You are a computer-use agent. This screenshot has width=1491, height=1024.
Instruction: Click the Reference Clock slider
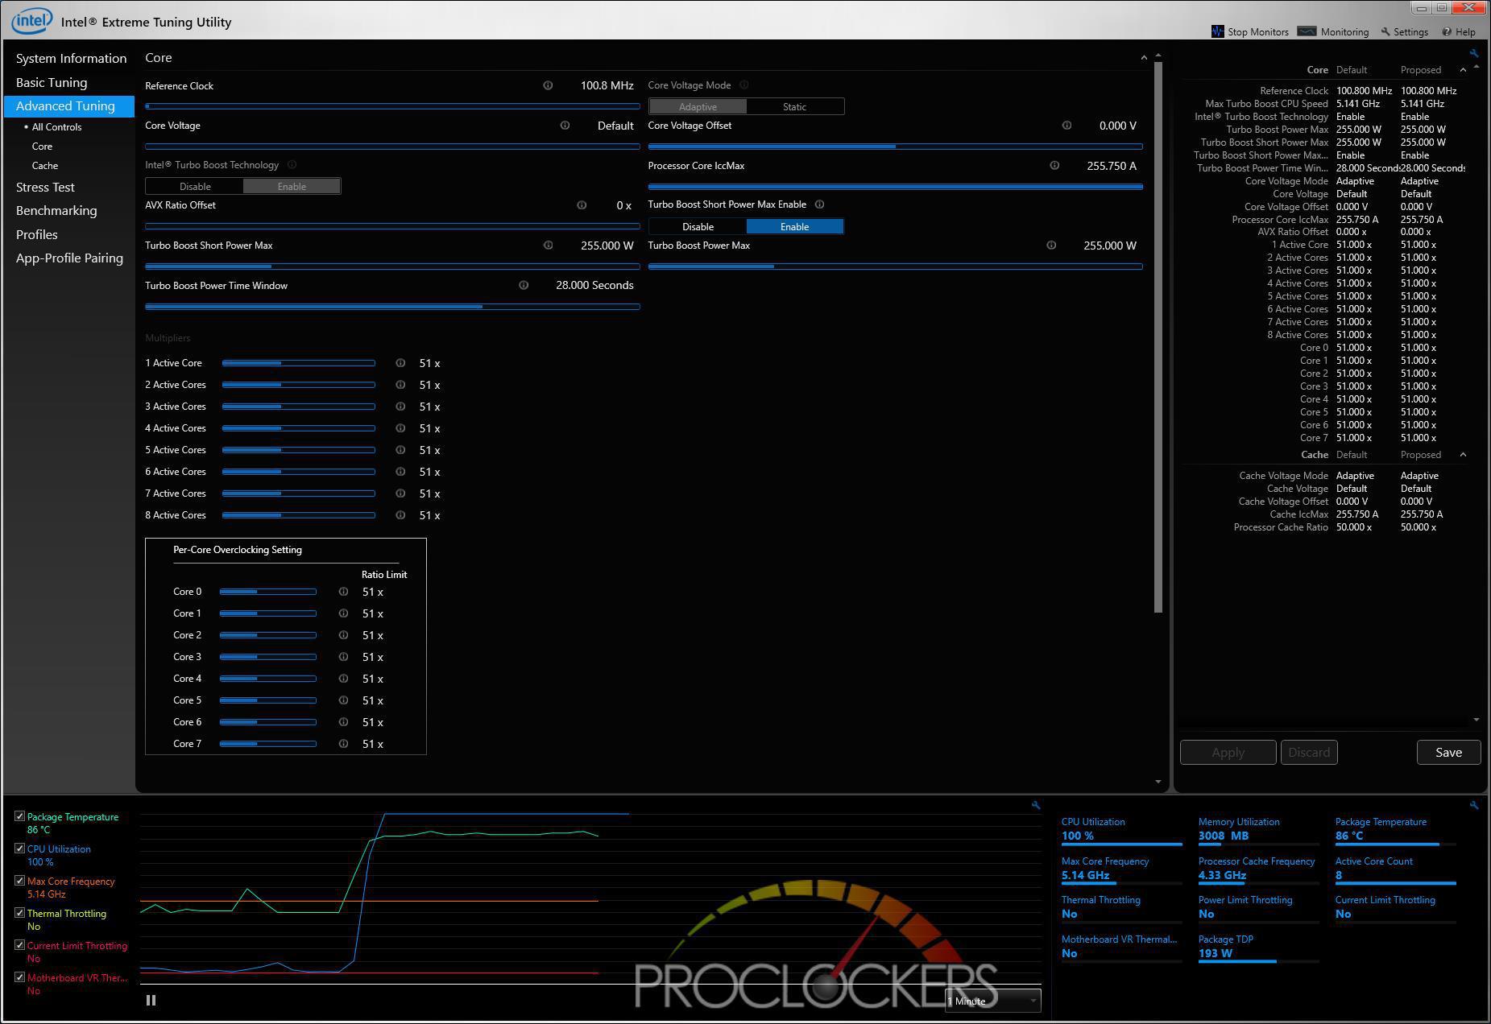[x=392, y=106]
